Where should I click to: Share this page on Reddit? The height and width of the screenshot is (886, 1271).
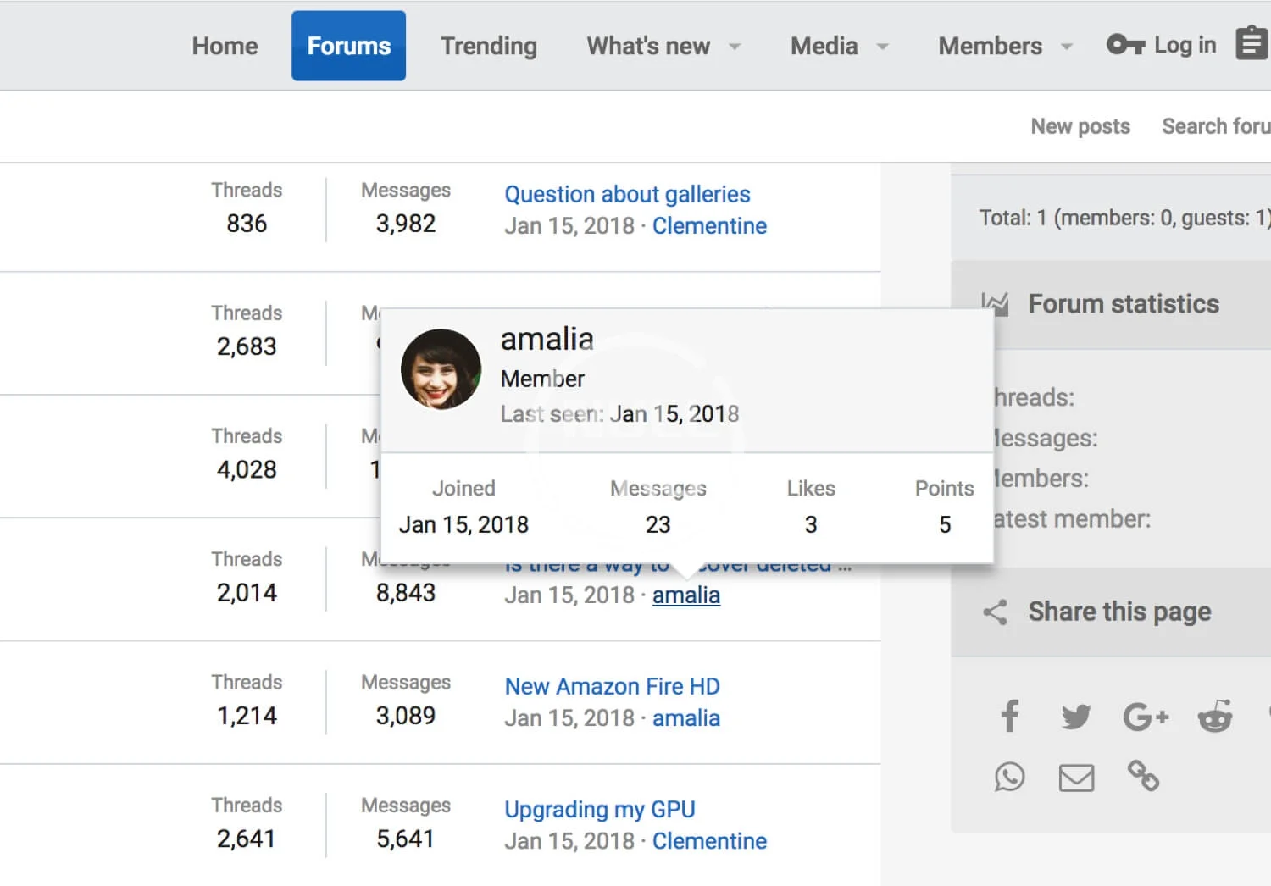pos(1214,717)
